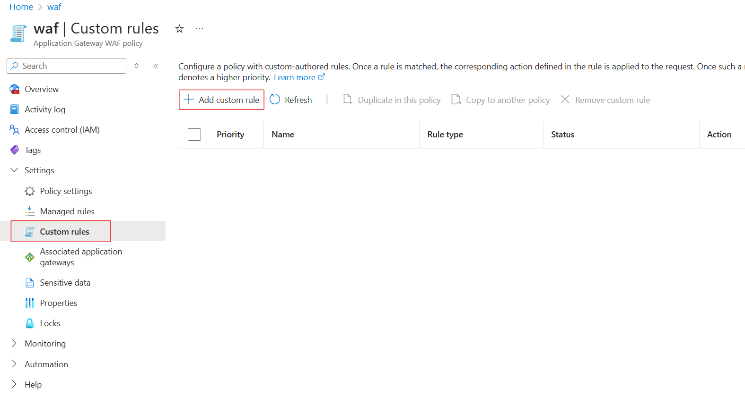The height and width of the screenshot is (397, 745).
Task: Open Access control (IAM) label
Action: click(62, 130)
